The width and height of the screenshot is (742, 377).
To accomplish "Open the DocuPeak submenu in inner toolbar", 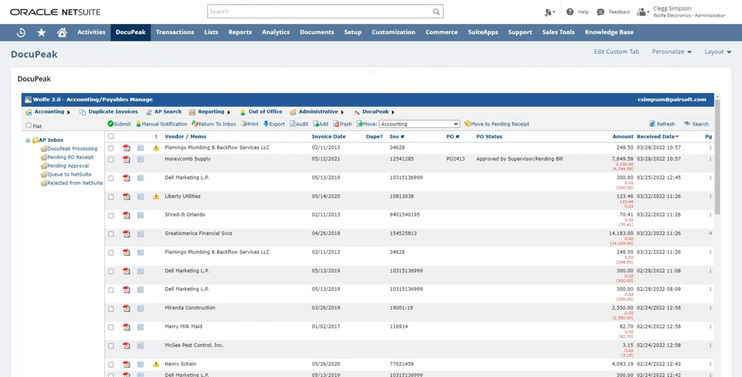I will [x=375, y=112].
